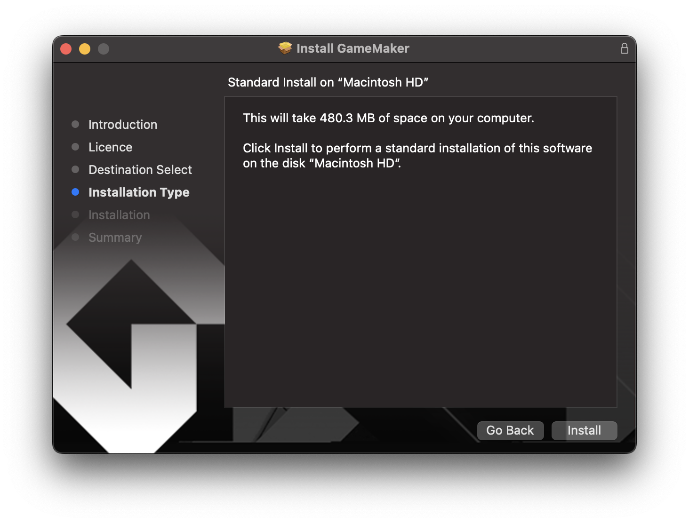The image size is (689, 523).
Task: Select the Licence step in sidebar
Action: pos(111,147)
